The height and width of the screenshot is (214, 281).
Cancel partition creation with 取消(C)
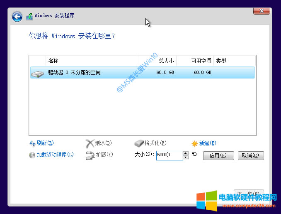pyautogui.click(x=251, y=155)
